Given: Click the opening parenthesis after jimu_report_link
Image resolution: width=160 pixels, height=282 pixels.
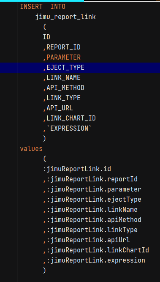Looking at the screenshot, I should 44,27.
